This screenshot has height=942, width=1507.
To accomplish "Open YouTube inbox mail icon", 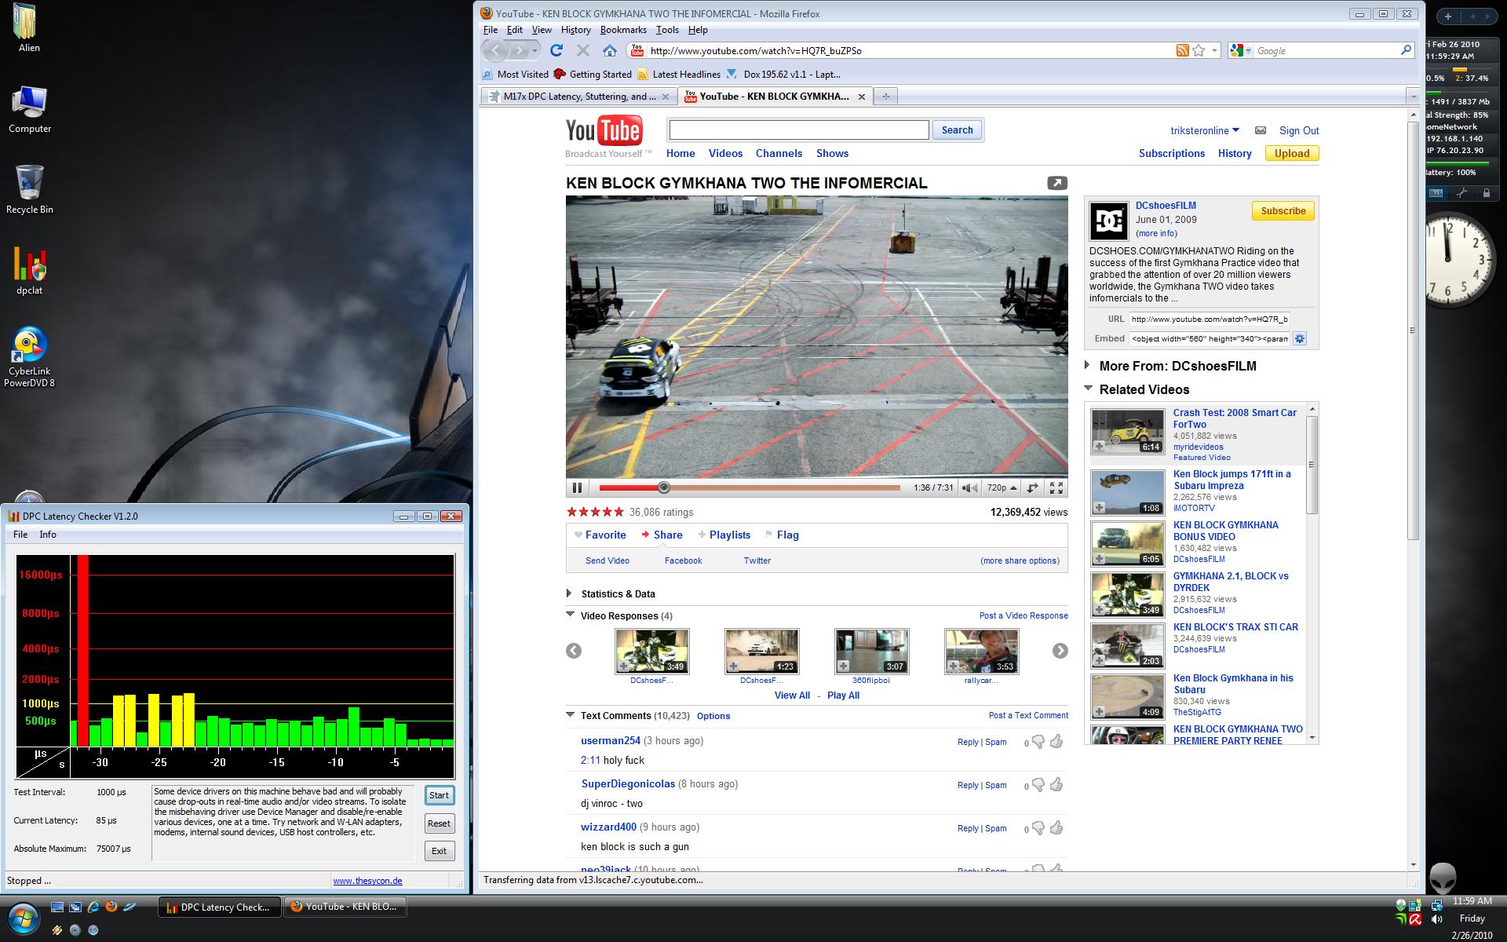I will (x=1260, y=130).
